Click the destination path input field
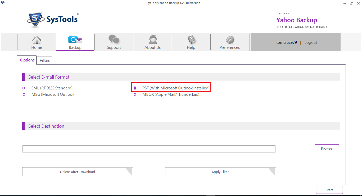The height and width of the screenshot is (196, 362). (149, 149)
